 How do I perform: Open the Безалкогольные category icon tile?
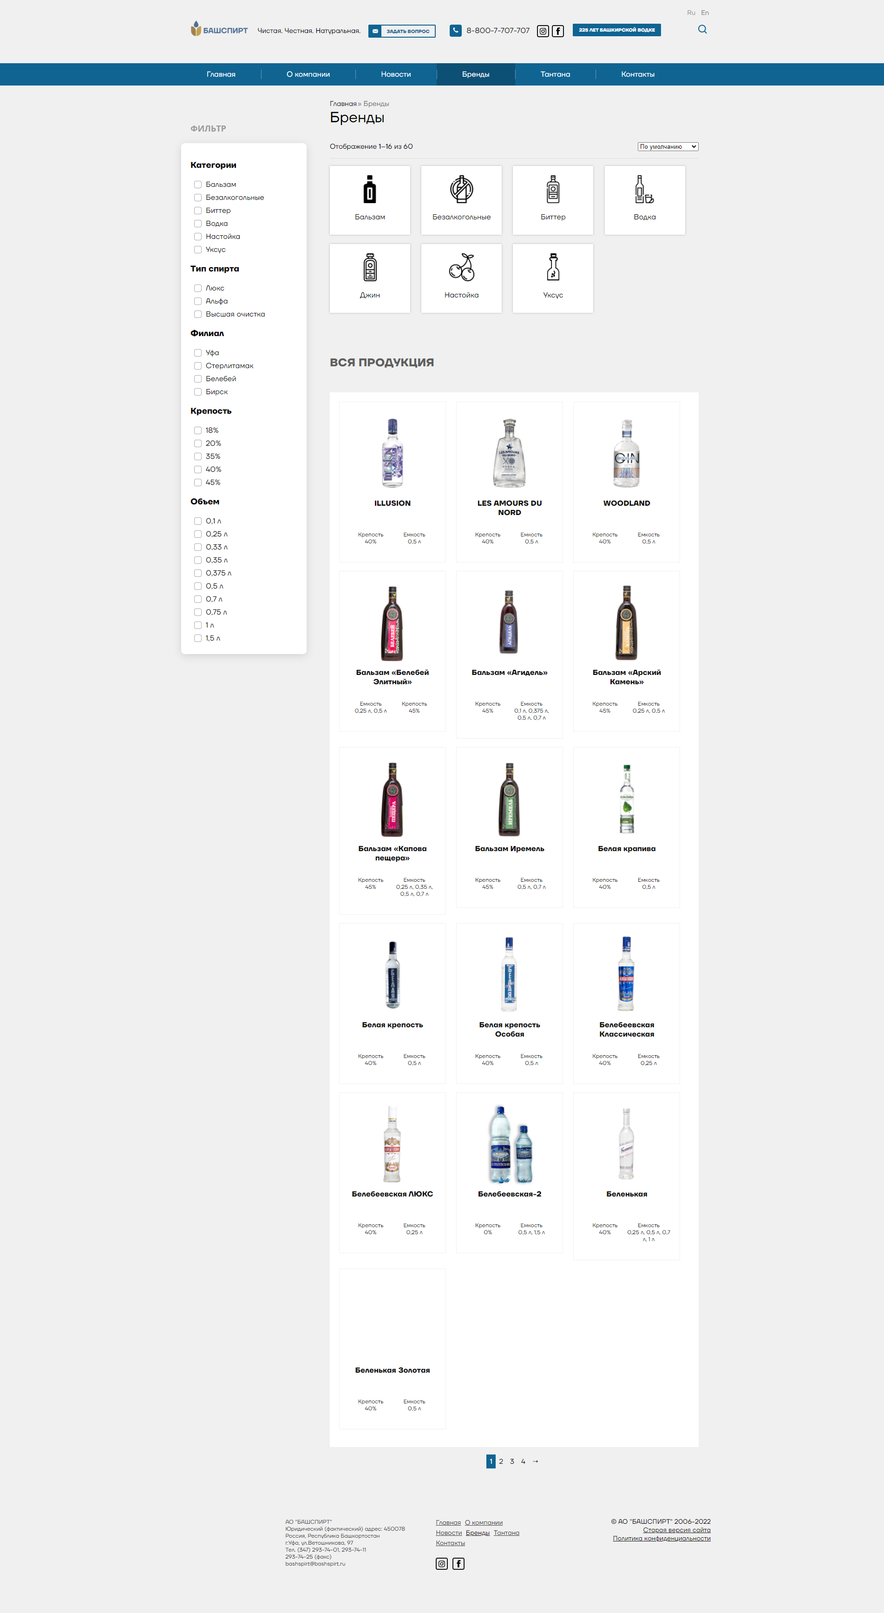462,200
